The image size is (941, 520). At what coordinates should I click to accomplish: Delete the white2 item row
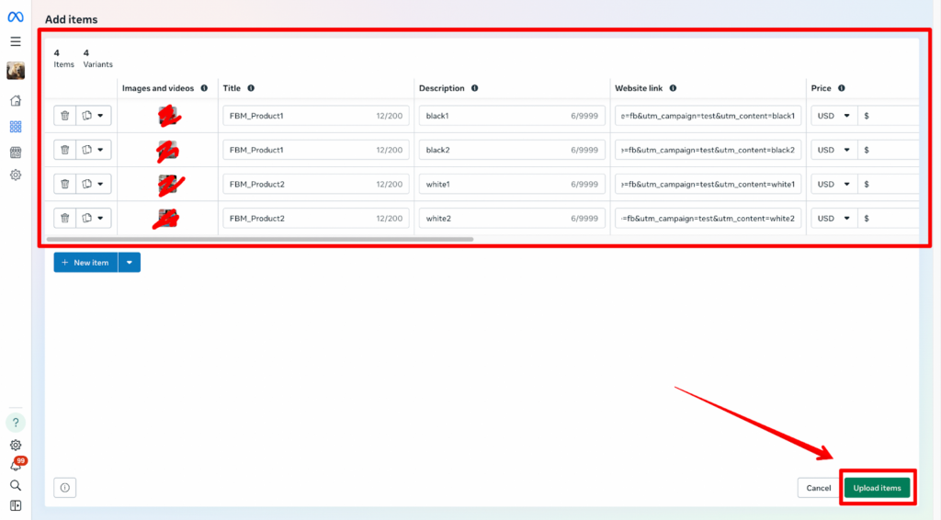click(65, 219)
